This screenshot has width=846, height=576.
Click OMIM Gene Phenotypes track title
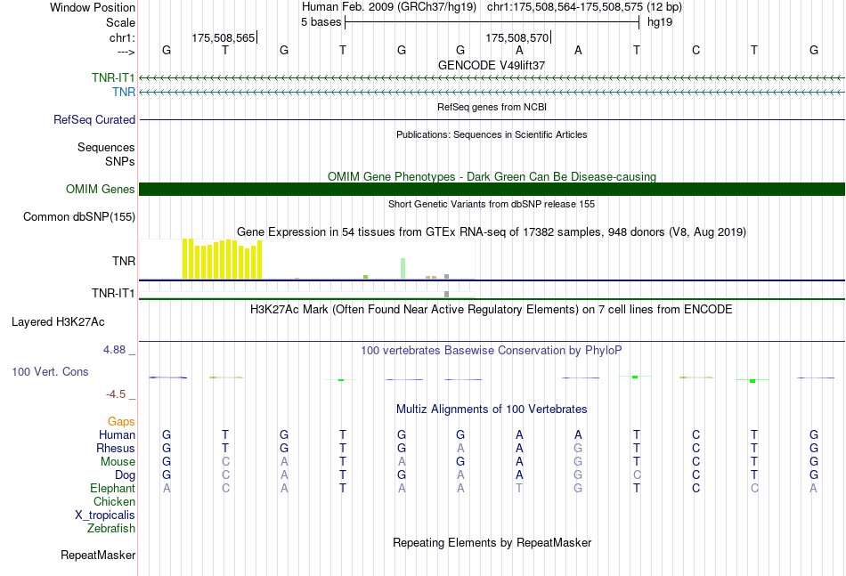pos(492,177)
